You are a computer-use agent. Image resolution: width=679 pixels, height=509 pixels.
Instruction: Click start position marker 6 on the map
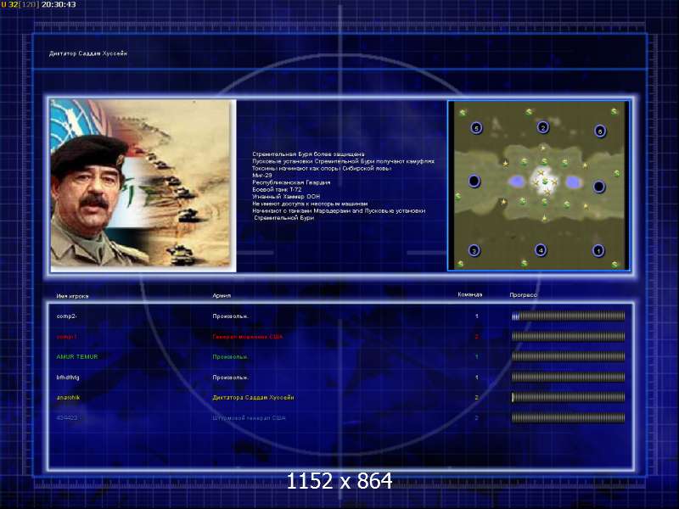(600, 131)
